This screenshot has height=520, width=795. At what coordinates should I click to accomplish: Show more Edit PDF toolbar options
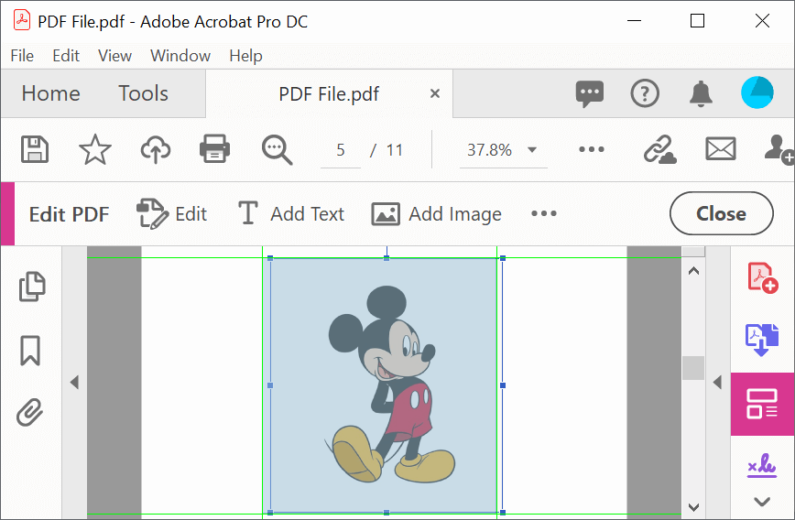click(543, 213)
